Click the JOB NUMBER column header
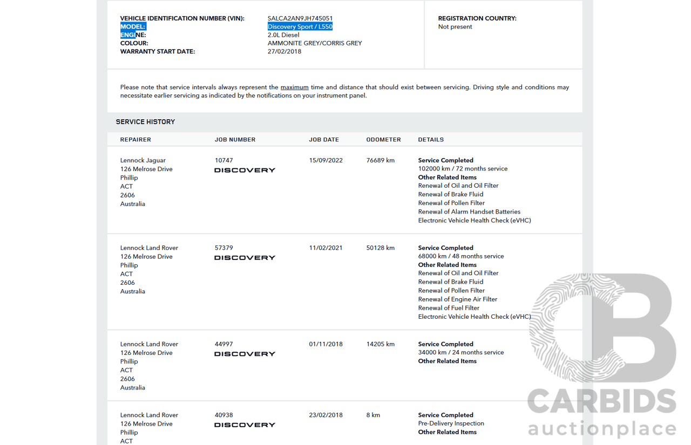This screenshot has height=445, width=691. pos(235,140)
